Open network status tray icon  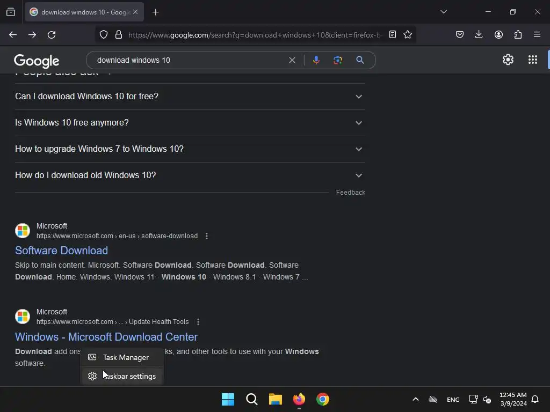click(x=473, y=399)
